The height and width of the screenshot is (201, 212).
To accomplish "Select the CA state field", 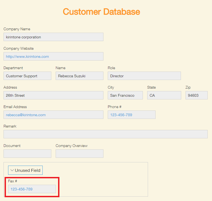I will click(x=164, y=95).
